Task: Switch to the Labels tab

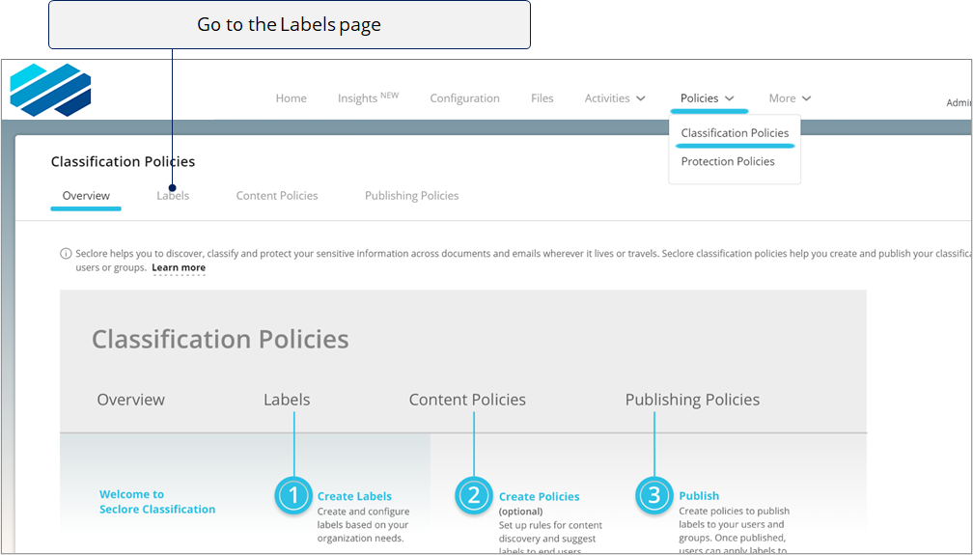Action: click(173, 196)
